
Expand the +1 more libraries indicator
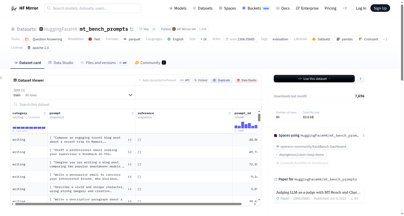385,39
